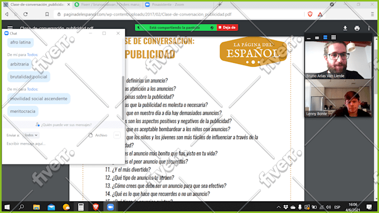Show hidden system tray icons

[279, 207]
